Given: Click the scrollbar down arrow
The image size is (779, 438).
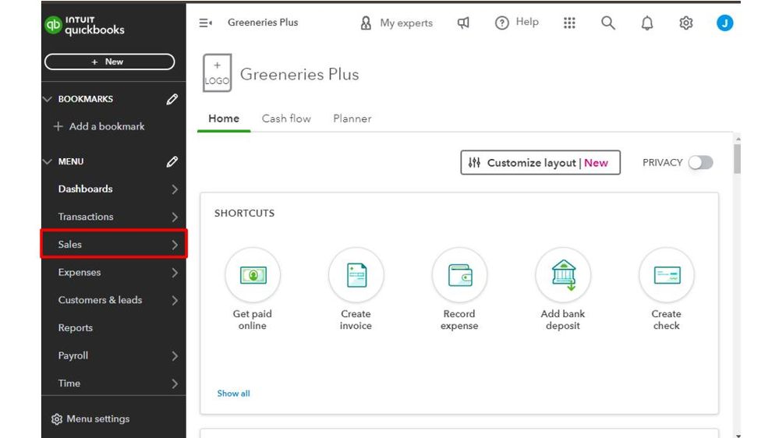Looking at the screenshot, I should pos(738,436).
